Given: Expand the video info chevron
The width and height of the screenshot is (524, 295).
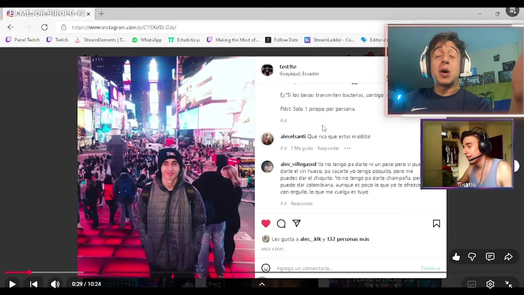Looking at the screenshot, I should pos(262,284).
